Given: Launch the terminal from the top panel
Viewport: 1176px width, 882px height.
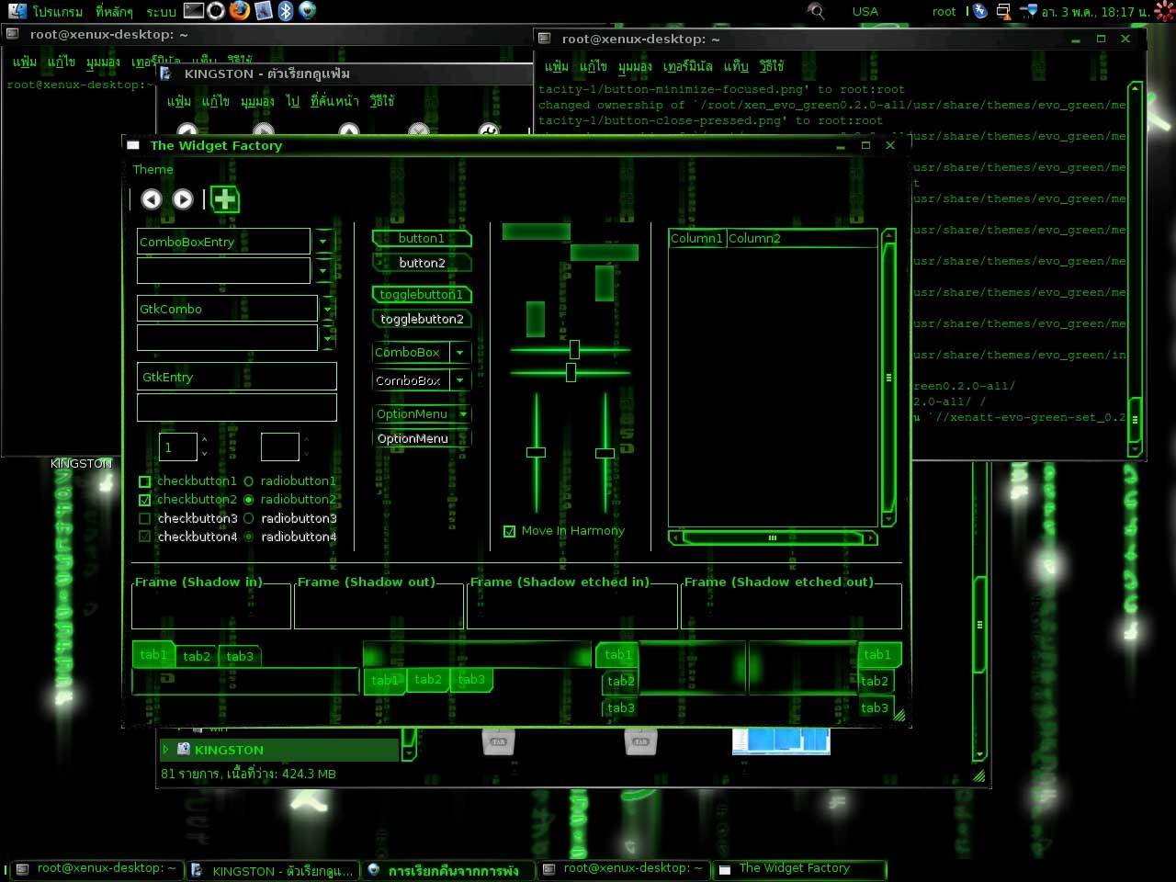Looking at the screenshot, I should click(x=193, y=11).
